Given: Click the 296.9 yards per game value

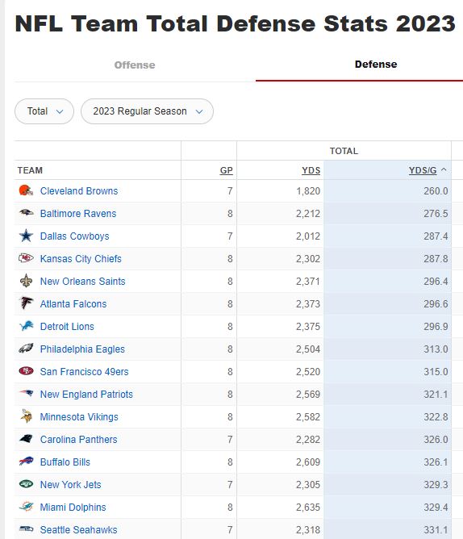Looking at the screenshot, I should point(436,326).
